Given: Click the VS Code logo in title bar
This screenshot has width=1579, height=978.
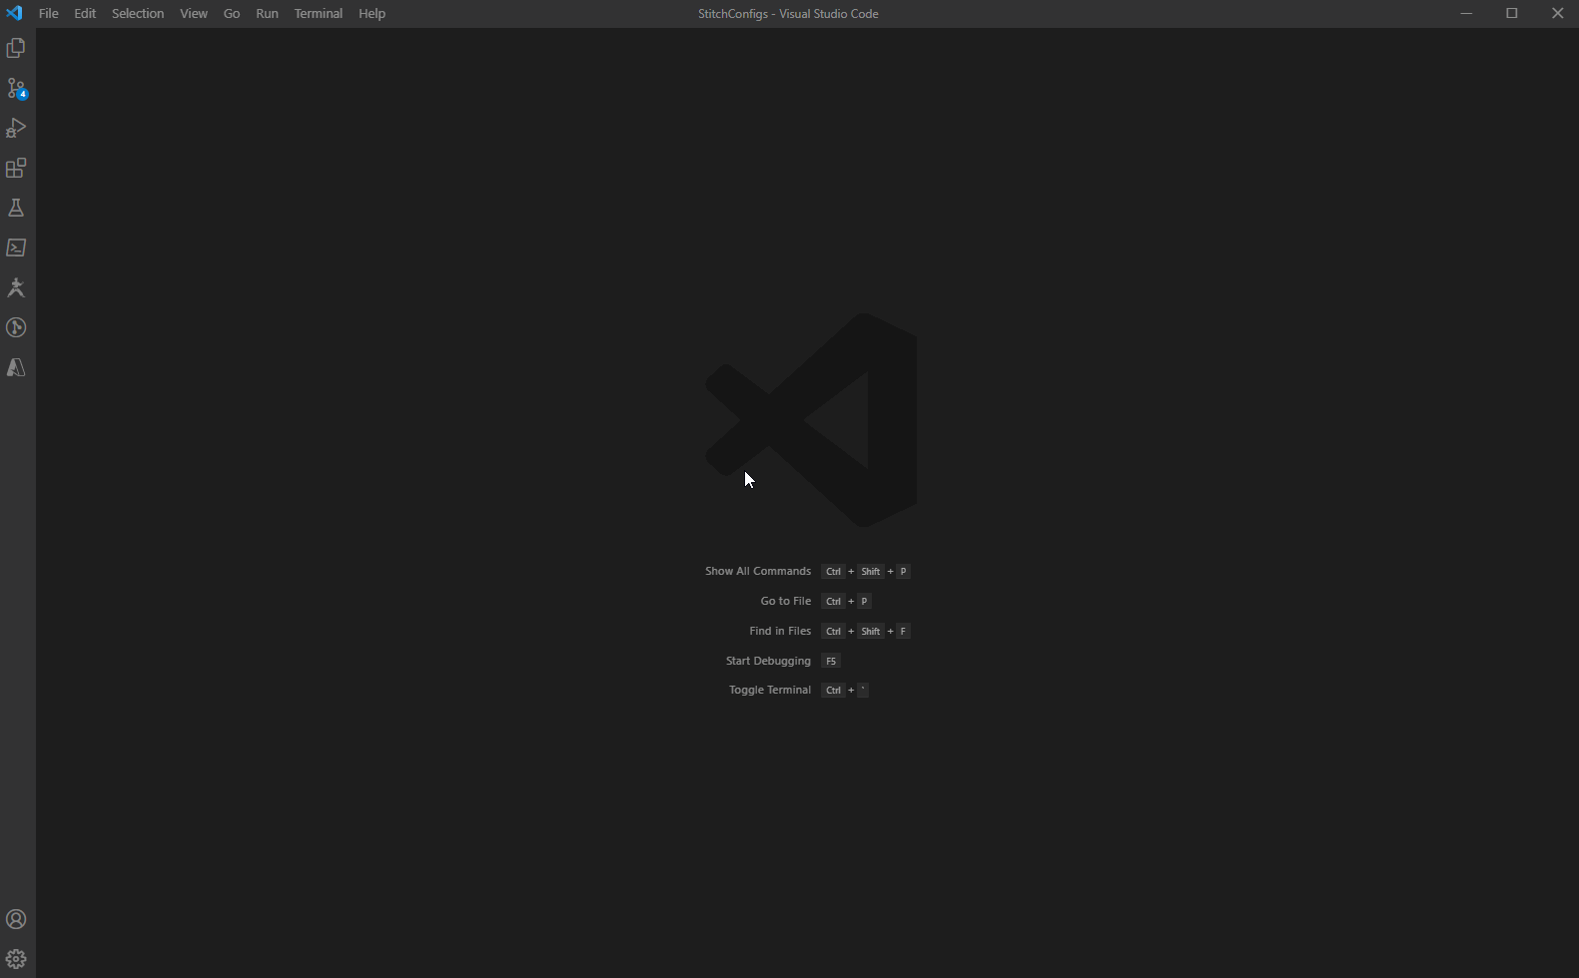Looking at the screenshot, I should click(x=14, y=13).
